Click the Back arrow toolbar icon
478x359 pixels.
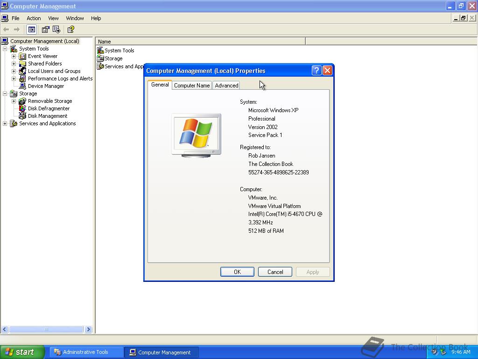pyautogui.click(x=6, y=29)
